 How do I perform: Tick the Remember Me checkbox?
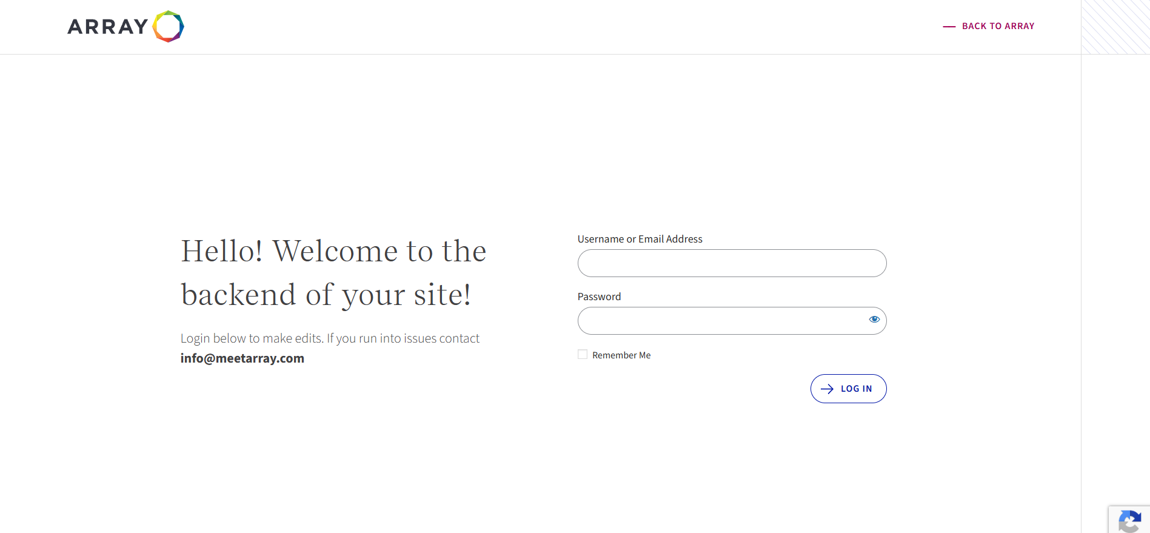click(x=583, y=355)
